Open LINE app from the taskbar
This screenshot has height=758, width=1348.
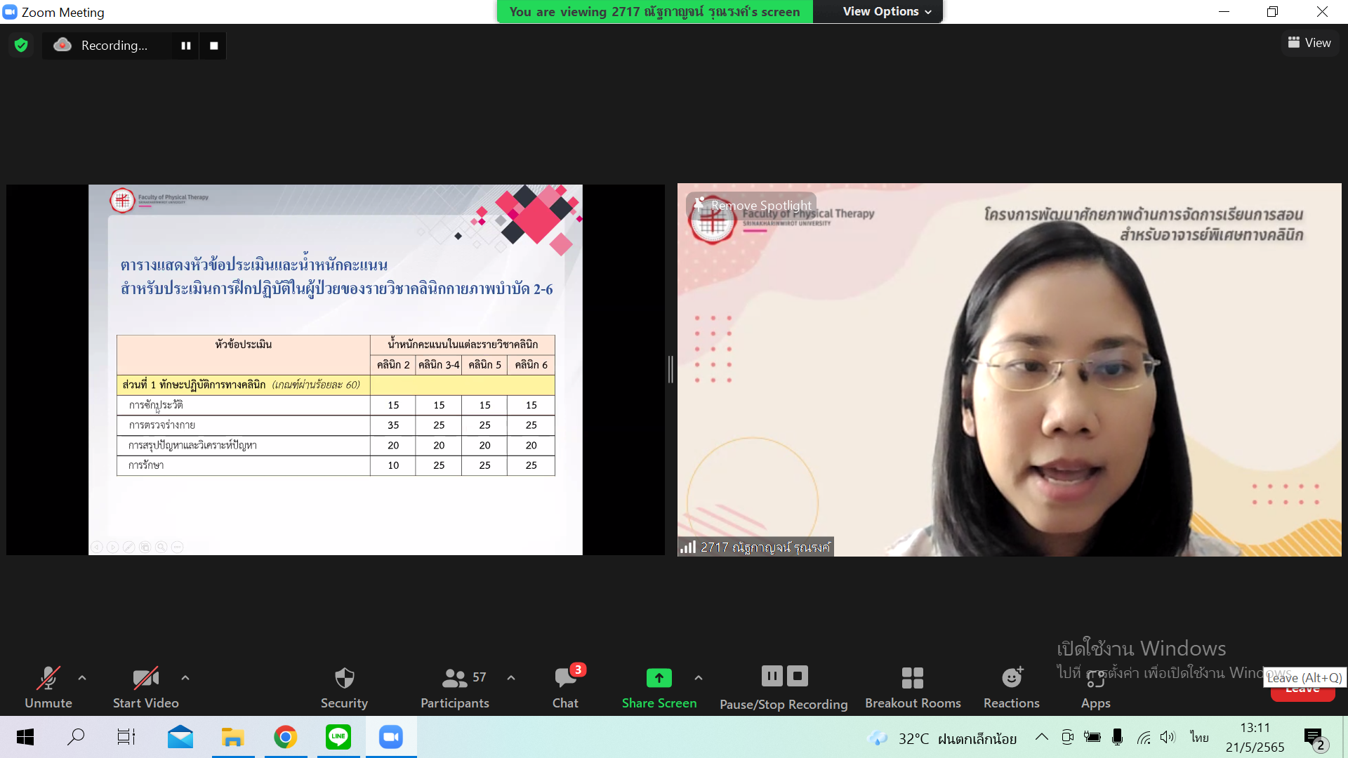[338, 737]
